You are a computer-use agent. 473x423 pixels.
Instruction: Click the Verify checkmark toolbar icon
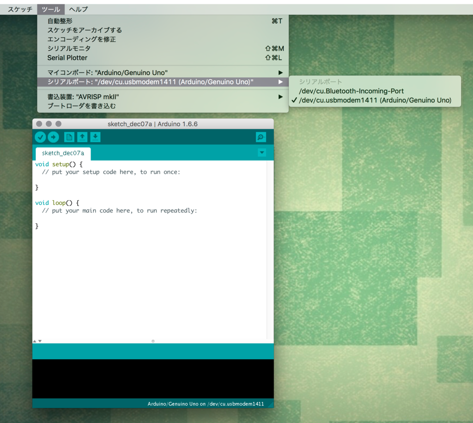40,137
